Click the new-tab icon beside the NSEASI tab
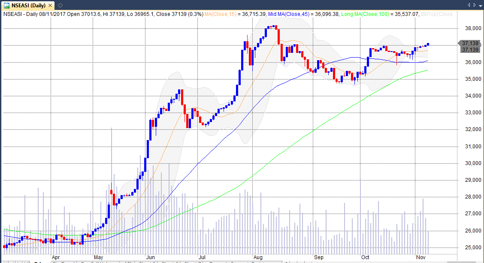The height and width of the screenshot is (263, 484). (x=60, y=5)
